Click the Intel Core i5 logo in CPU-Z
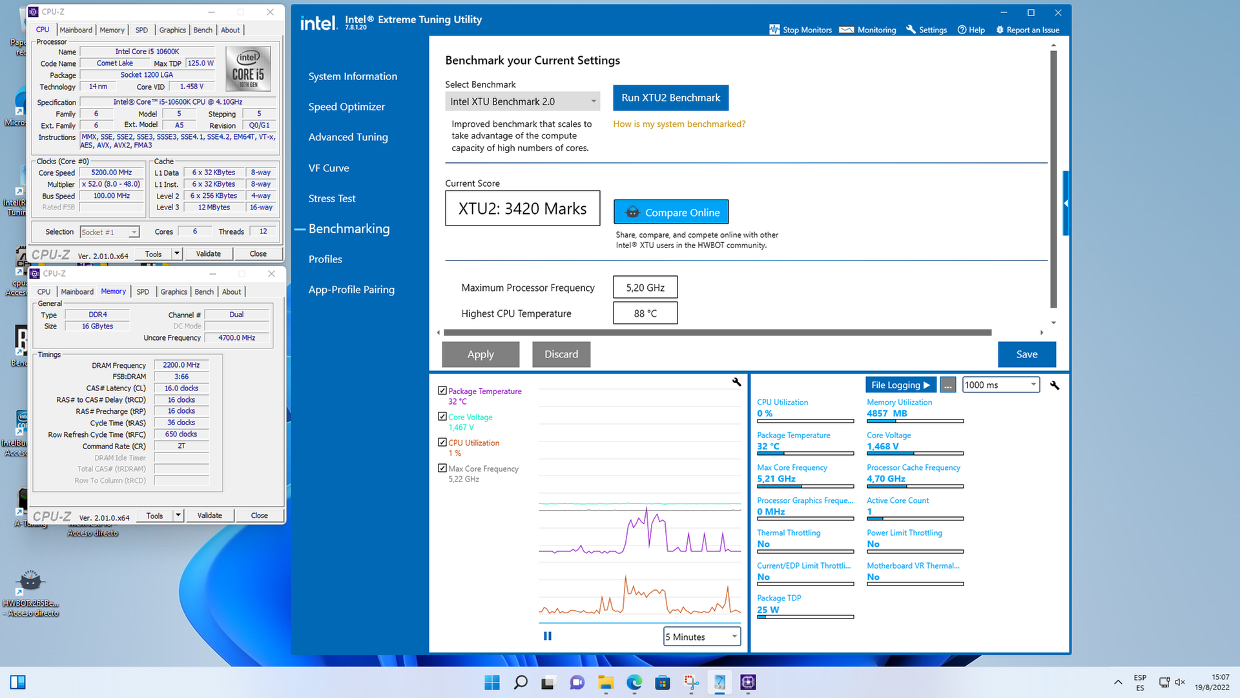This screenshot has width=1240, height=698. [x=249, y=69]
